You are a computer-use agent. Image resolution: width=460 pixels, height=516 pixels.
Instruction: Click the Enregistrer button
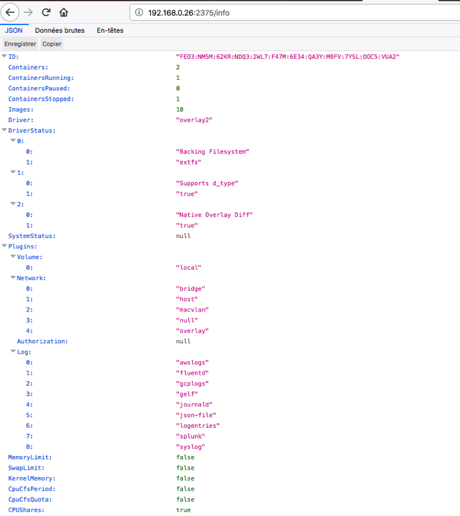coord(20,44)
